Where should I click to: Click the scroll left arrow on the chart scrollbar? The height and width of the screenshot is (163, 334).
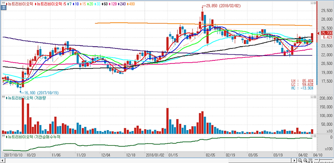tap(3, 160)
